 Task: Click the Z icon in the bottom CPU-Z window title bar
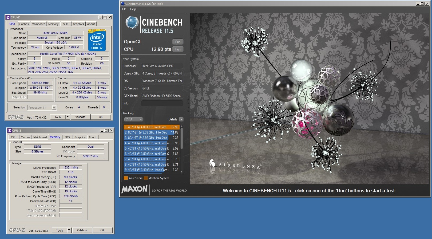point(9,131)
